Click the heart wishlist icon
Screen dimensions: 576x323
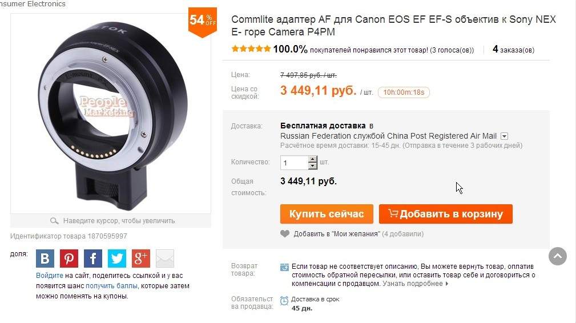285,234
